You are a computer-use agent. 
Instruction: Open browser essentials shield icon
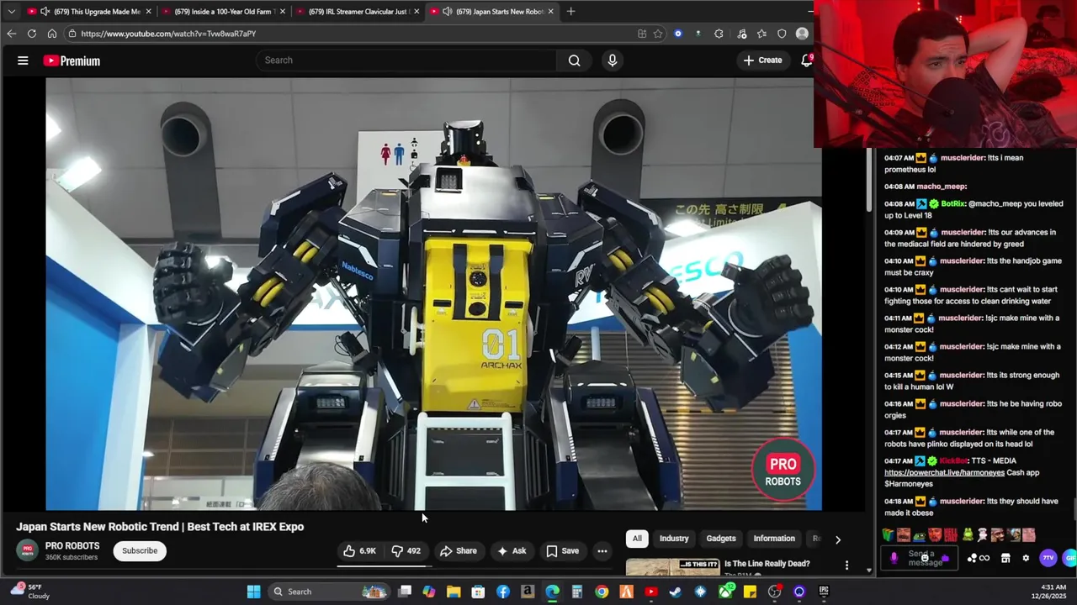782,34
